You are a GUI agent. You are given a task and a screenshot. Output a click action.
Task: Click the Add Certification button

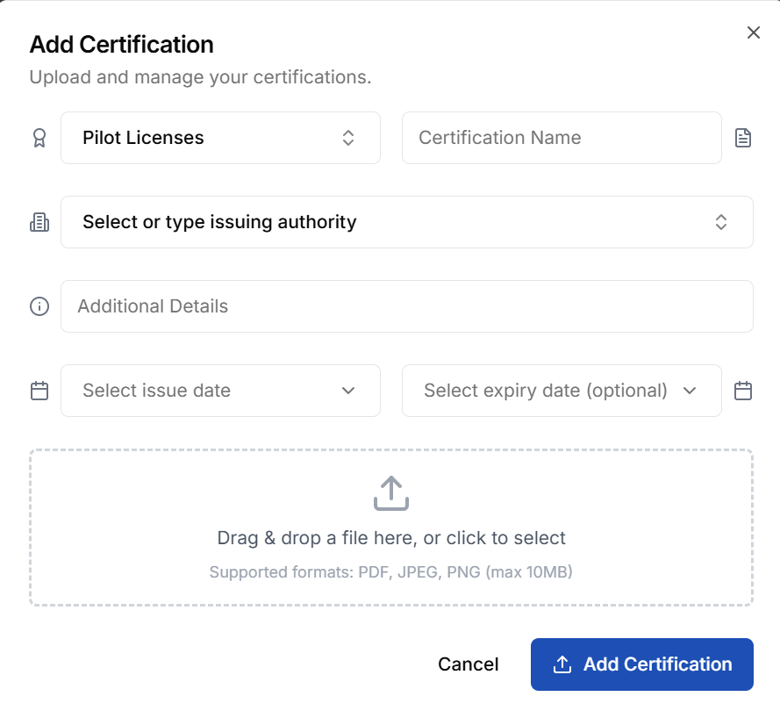click(641, 664)
